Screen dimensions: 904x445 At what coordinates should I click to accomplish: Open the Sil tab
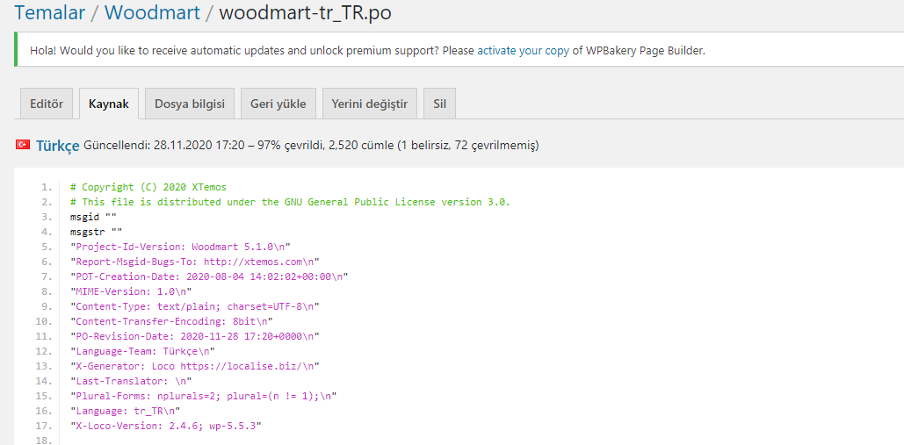click(x=439, y=104)
